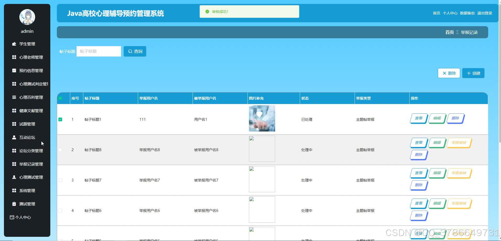Click the 个人中心 sidebar card icon
The image size is (501, 241).
point(12,217)
